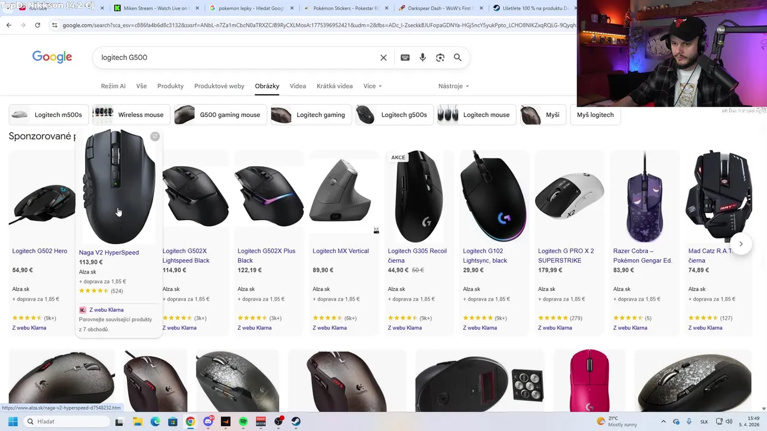767x431 pixels.
Task: Click into the Google search input field
Action: (237, 57)
